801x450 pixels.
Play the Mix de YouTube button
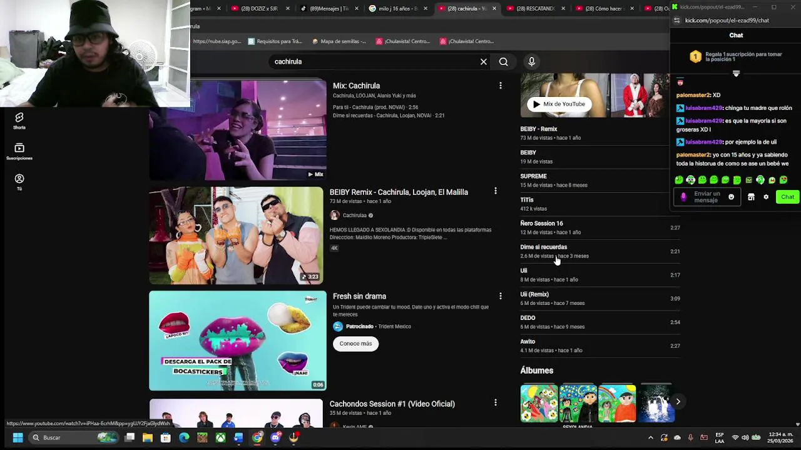click(558, 104)
